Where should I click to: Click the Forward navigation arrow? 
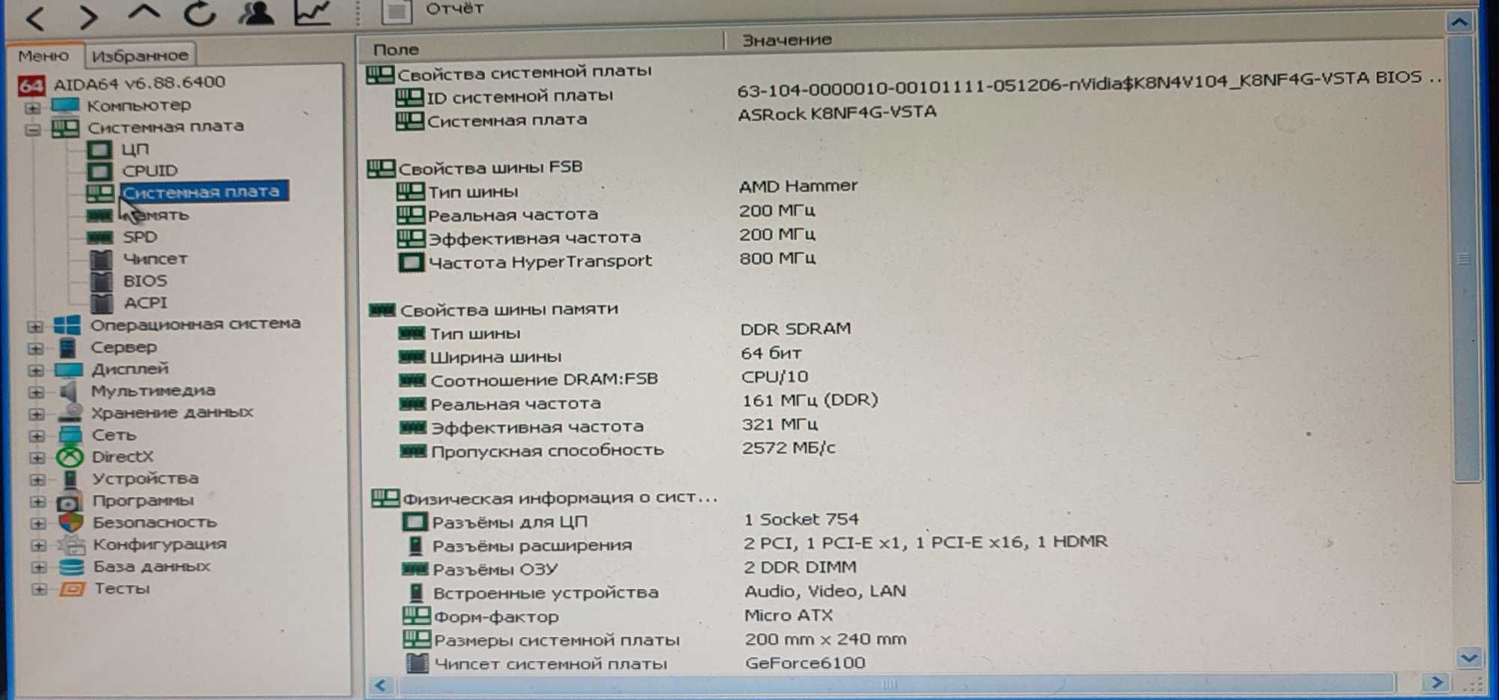click(x=88, y=16)
